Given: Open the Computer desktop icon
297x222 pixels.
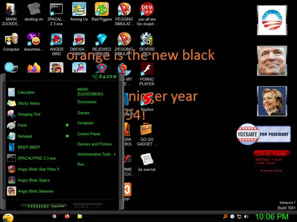Looking at the screenshot, I should [x=11, y=42].
